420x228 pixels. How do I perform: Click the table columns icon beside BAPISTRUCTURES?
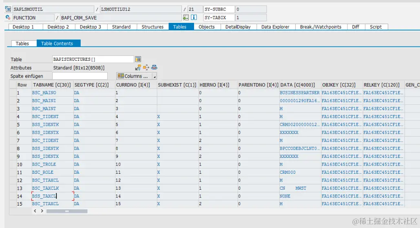point(138,59)
